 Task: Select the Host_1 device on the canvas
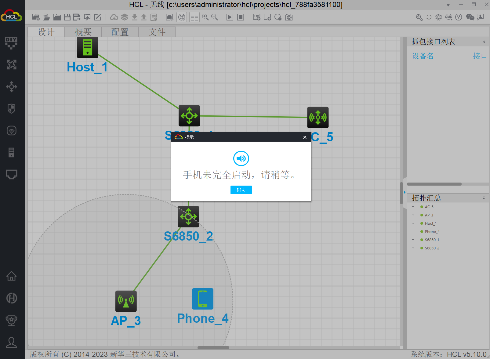tap(87, 47)
